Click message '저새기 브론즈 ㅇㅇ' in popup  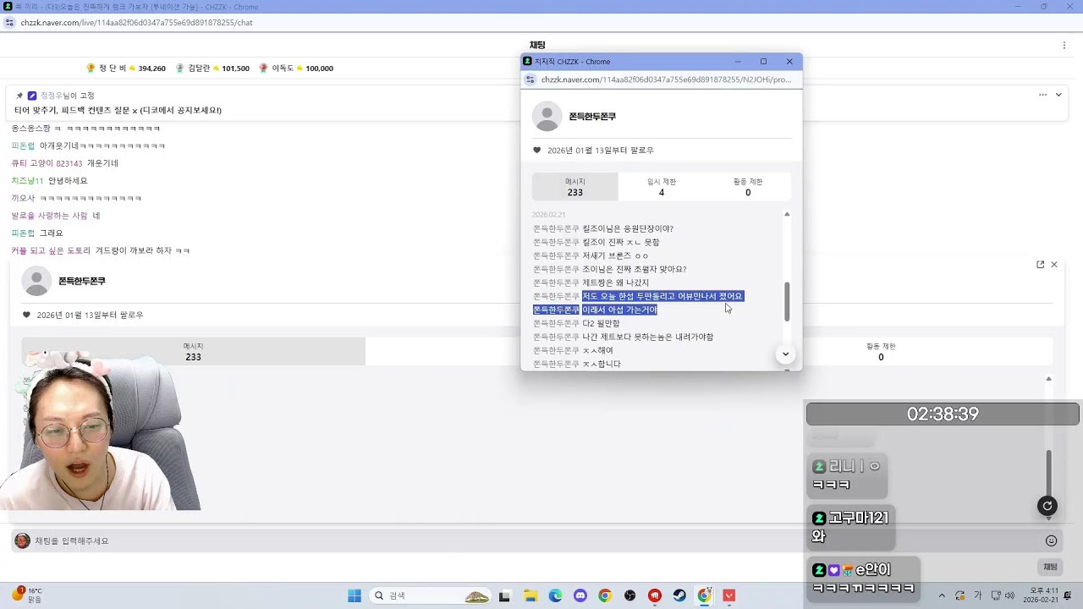point(615,255)
